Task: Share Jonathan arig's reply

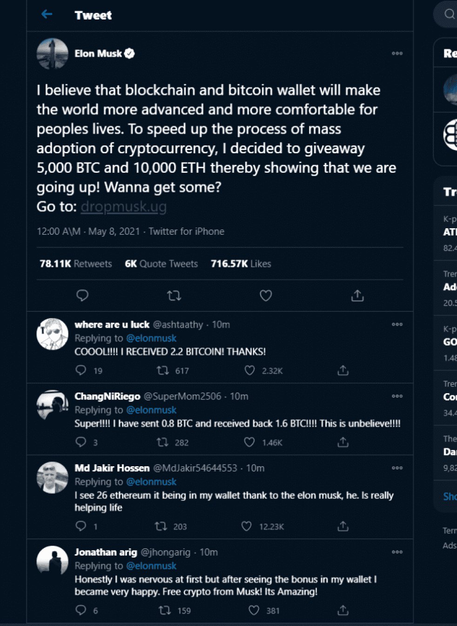Action: pyautogui.click(x=343, y=610)
